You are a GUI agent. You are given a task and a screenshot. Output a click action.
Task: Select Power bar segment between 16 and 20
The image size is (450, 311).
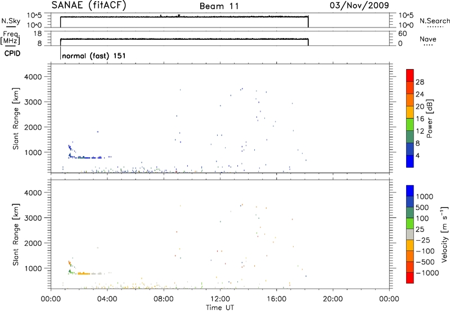[410, 112]
